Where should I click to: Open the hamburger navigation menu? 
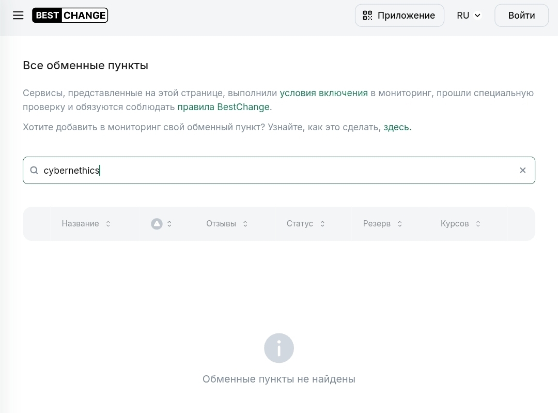18,16
